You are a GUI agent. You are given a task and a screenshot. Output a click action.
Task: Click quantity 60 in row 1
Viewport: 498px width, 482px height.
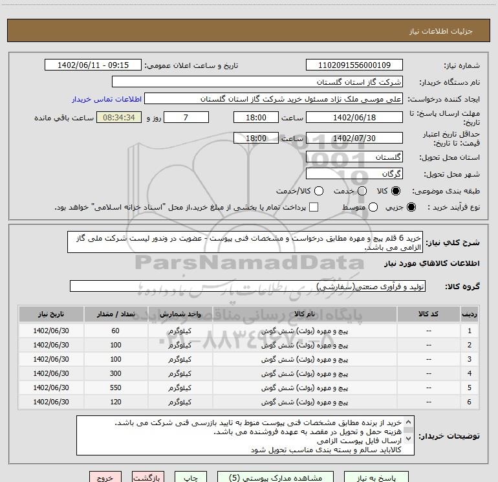click(115, 331)
